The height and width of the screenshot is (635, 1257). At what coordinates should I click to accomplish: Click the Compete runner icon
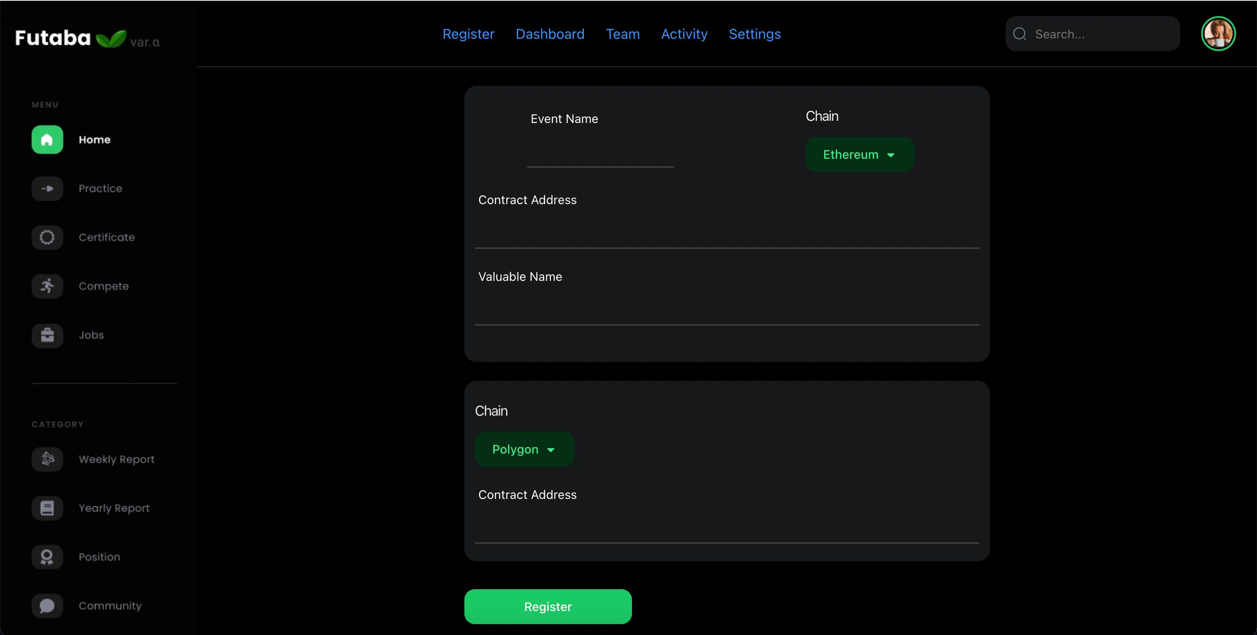47,286
